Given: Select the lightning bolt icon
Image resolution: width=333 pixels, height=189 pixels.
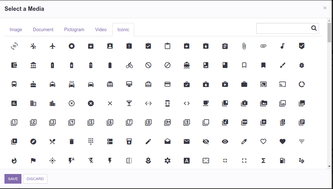Looking at the screenshot, I should point(110,161).
